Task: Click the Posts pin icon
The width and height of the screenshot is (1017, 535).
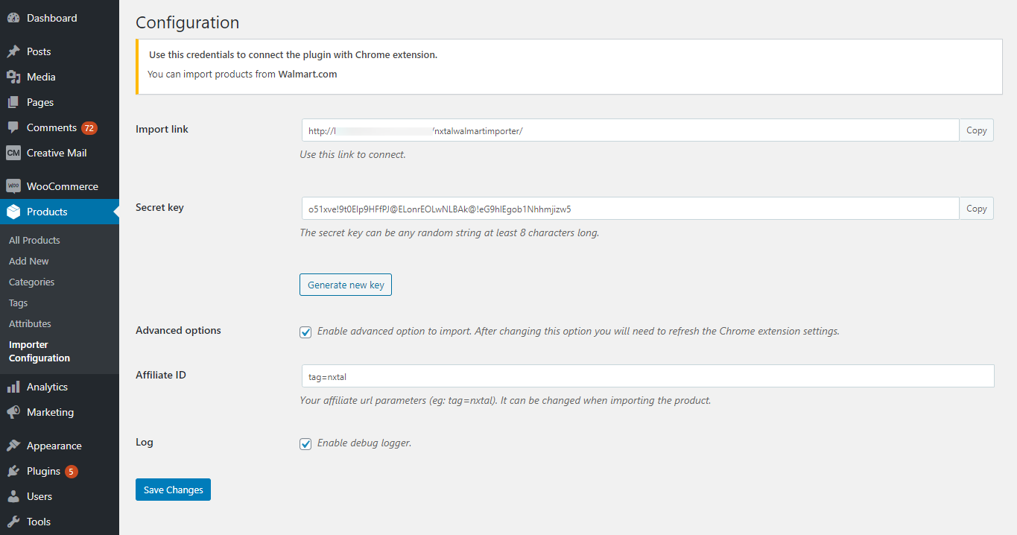Action: (x=13, y=51)
